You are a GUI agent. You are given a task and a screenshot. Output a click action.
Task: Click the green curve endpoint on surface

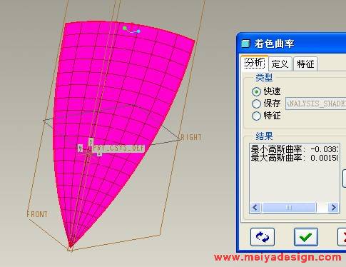coord(125,28)
